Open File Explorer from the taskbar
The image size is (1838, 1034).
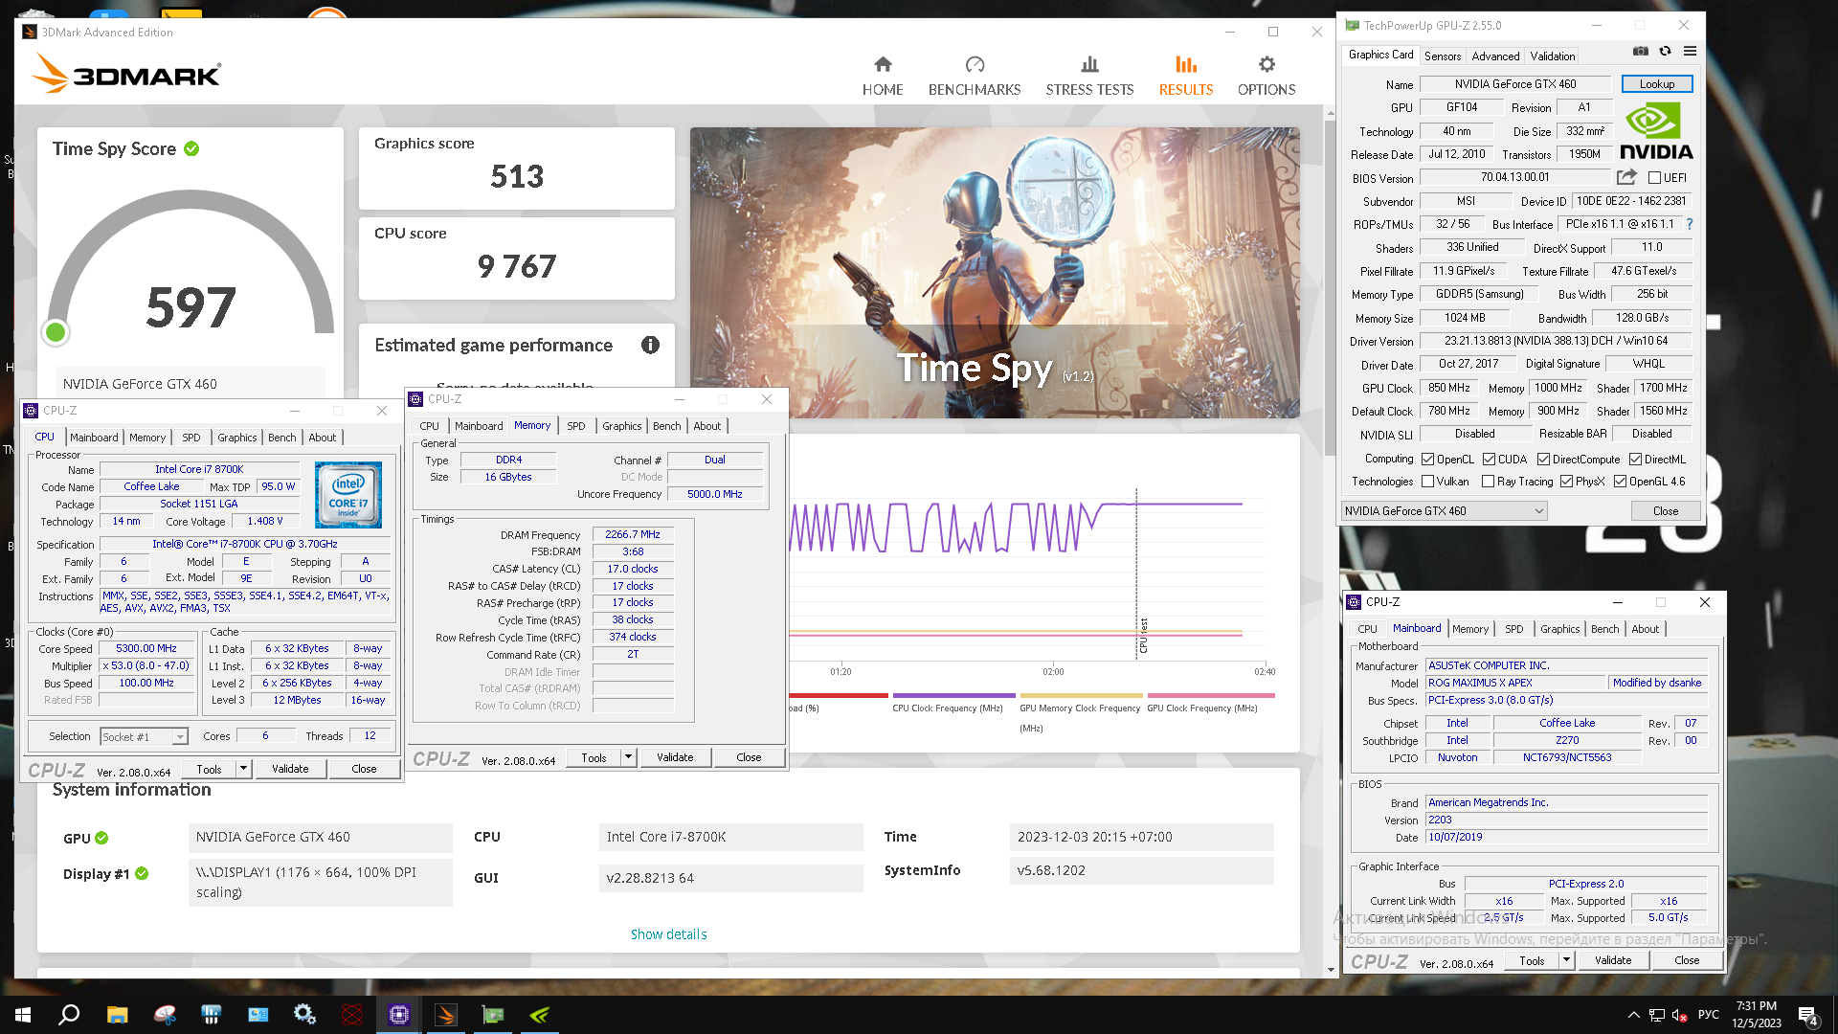point(117,1015)
